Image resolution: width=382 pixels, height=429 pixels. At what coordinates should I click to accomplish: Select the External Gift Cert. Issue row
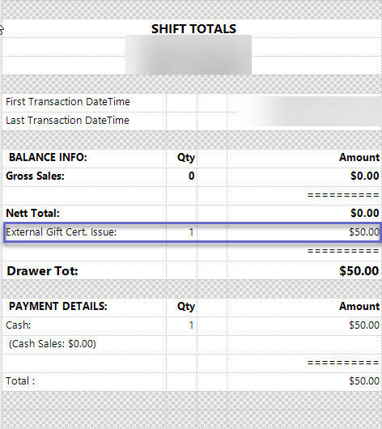point(192,232)
